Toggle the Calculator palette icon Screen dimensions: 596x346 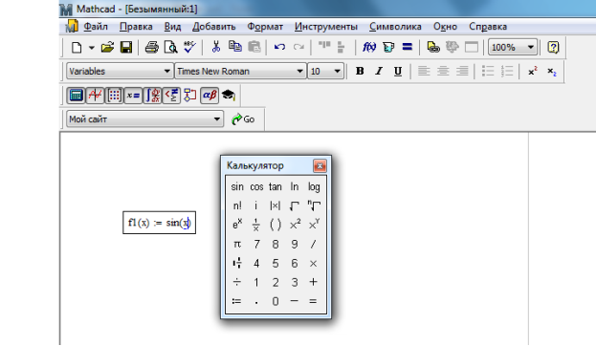pyautogui.click(x=76, y=96)
